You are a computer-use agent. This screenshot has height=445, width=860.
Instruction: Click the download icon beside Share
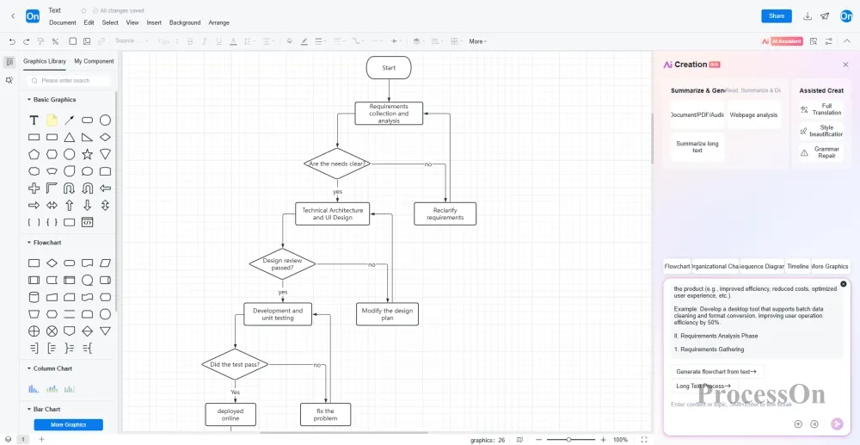[x=808, y=16]
